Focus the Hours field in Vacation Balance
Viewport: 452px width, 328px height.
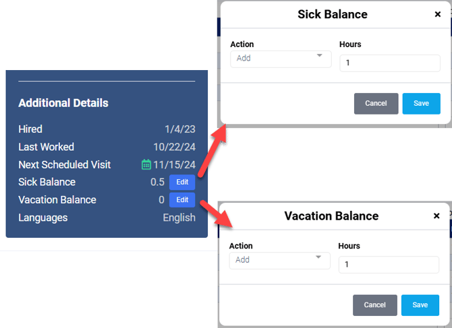pyautogui.click(x=389, y=265)
